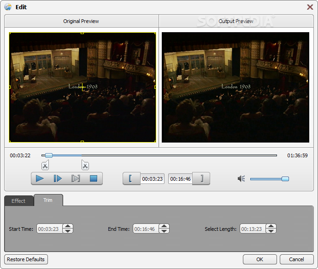The image size is (318, 269).
Task: Confirm edits with the OK button
Action: pos(260,259)
